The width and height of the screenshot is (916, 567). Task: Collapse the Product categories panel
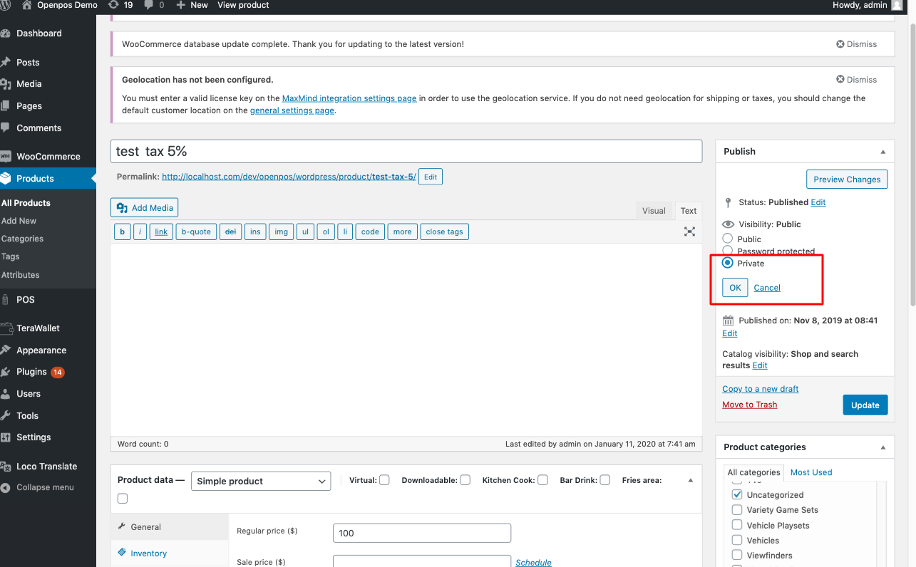tap(882, 447)
